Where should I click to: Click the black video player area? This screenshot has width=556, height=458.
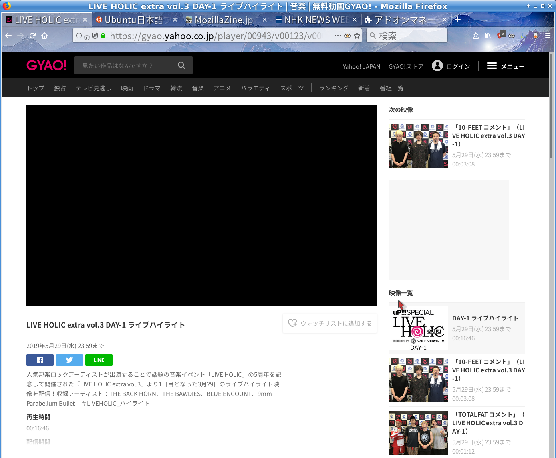[202, 205]
